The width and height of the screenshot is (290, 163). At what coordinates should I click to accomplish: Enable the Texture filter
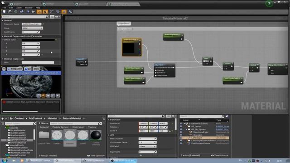(92, 127)
